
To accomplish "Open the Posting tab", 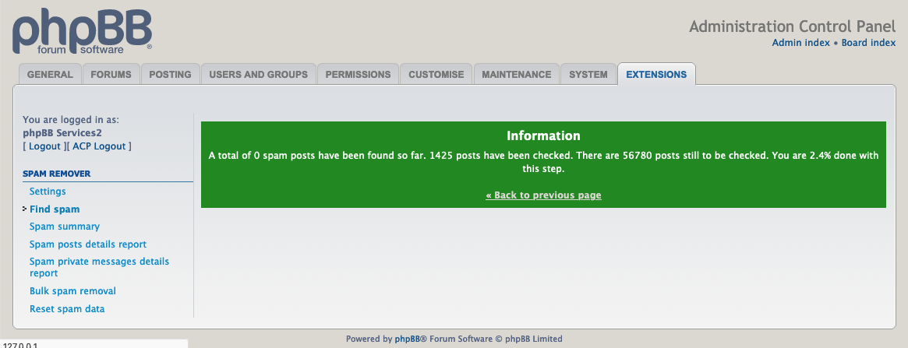I will tap(170, 75).
